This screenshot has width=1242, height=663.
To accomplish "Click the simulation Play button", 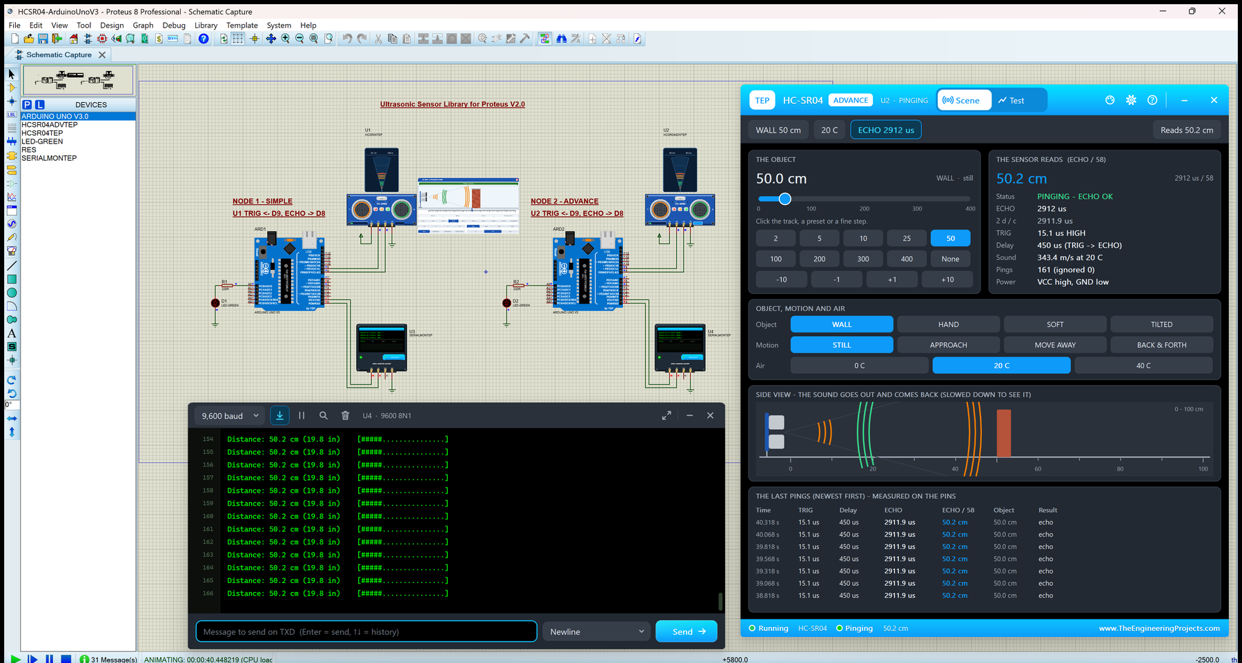I will (15, 659).
